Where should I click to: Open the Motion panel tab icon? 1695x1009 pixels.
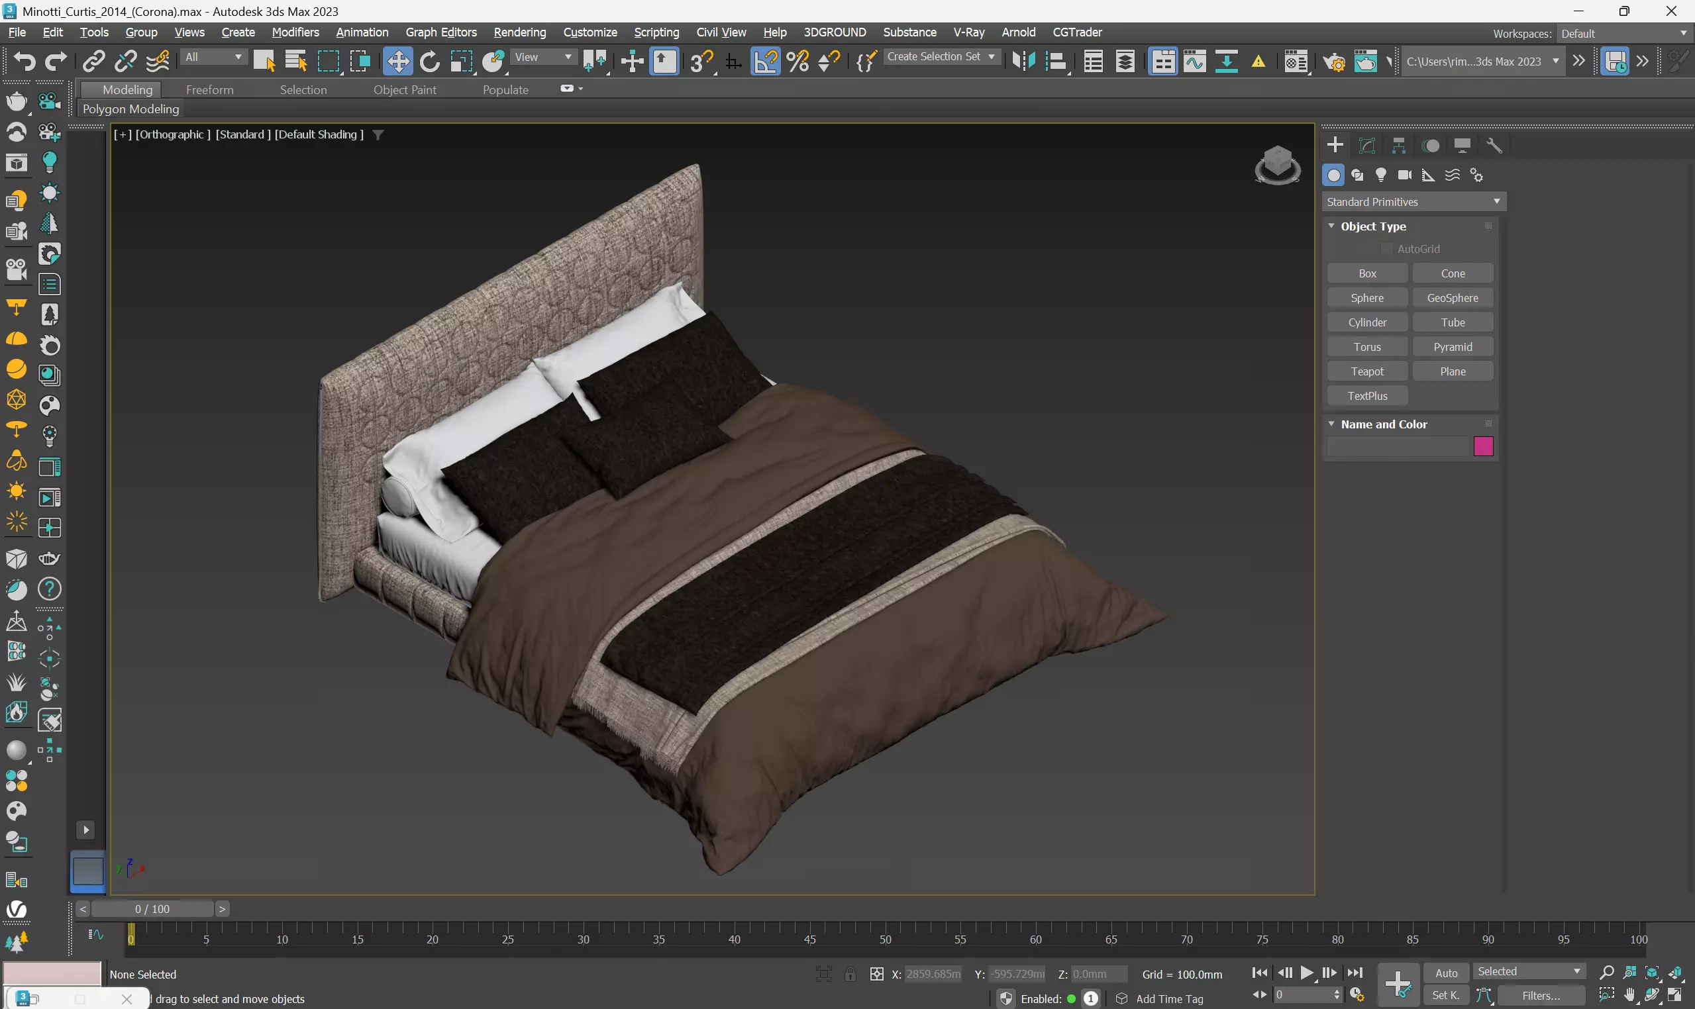point(1431,145)
